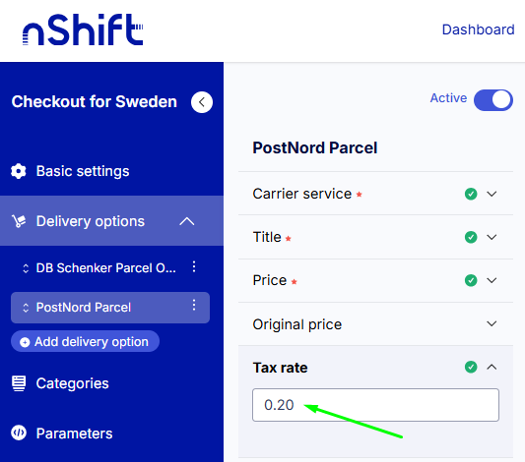Viewport: 525px width, 462px height.
Task: Expand the Price section
Action: 375,280
